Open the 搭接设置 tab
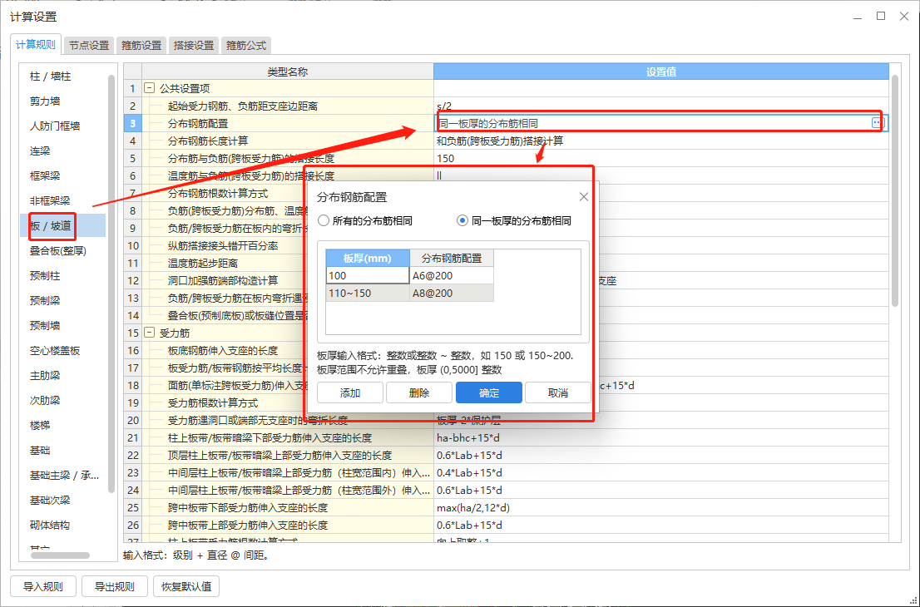 (194, 45)
